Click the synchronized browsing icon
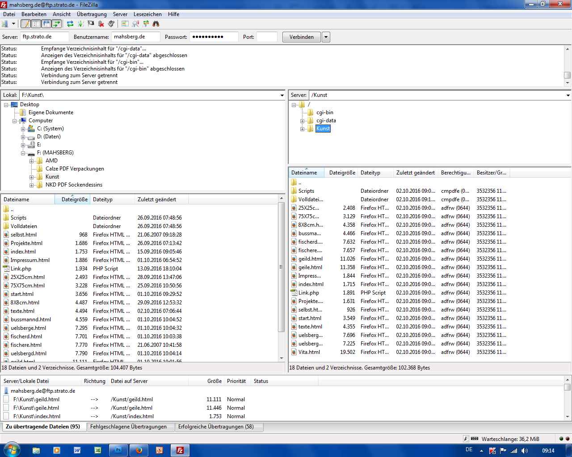 146,24
